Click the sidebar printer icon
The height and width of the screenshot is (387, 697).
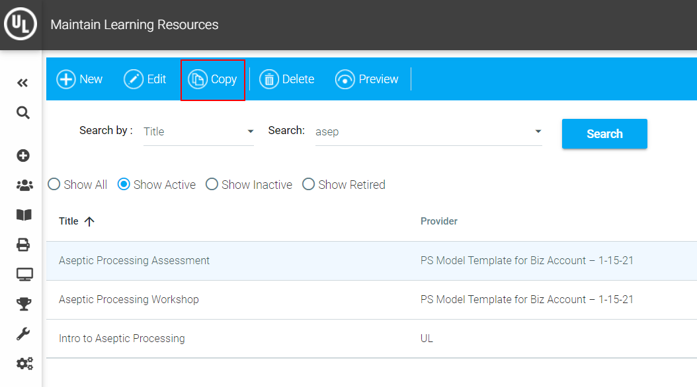tap(23, 245)
